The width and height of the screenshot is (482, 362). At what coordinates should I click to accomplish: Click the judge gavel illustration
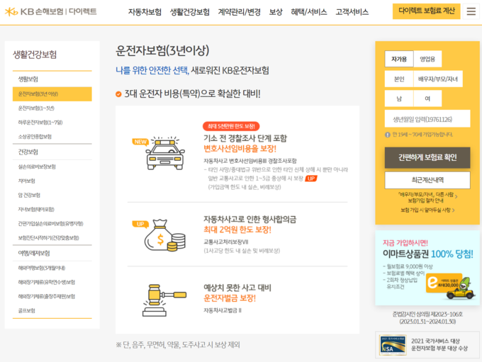(x=164, y=300)
